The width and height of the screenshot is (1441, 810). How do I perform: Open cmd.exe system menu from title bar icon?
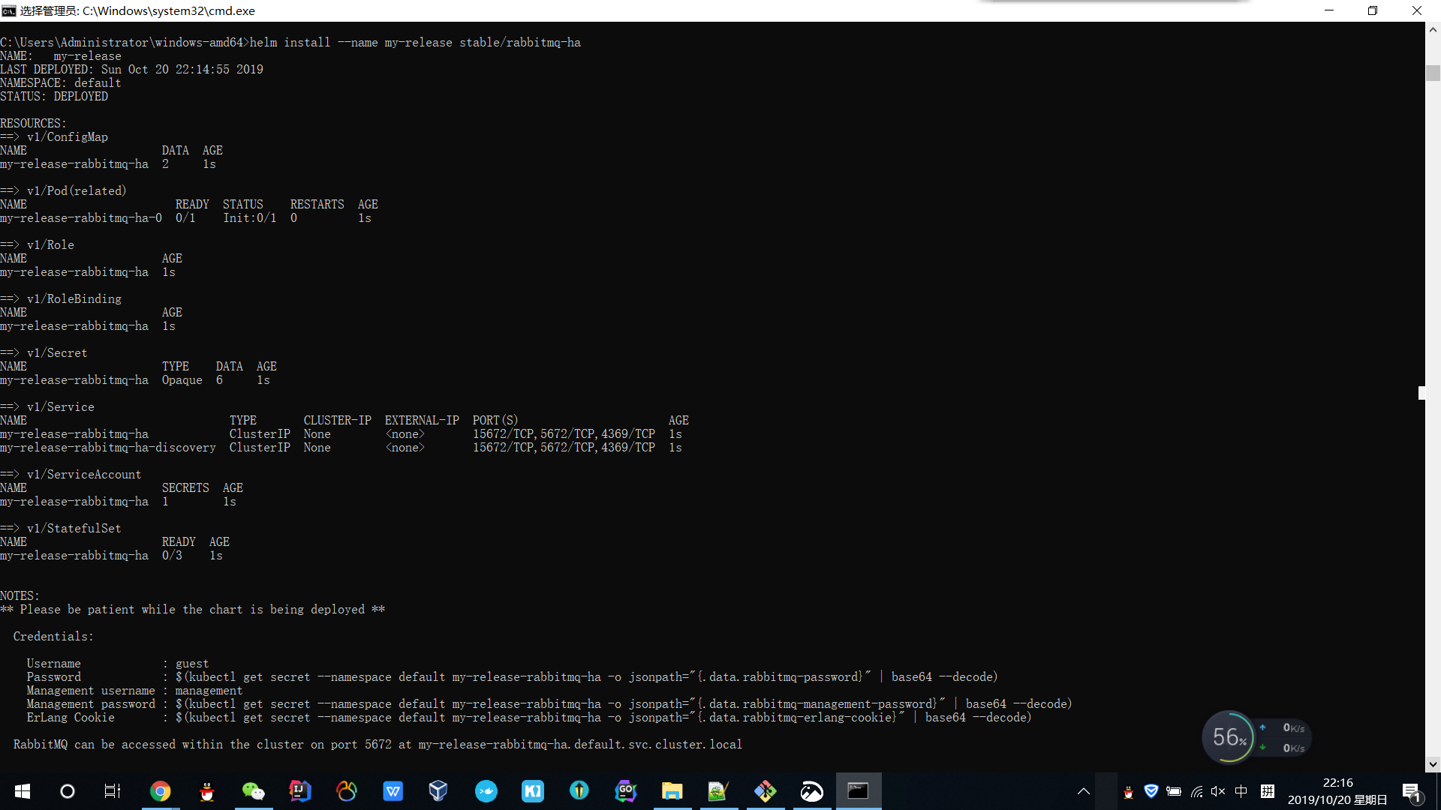coord(8,10)
